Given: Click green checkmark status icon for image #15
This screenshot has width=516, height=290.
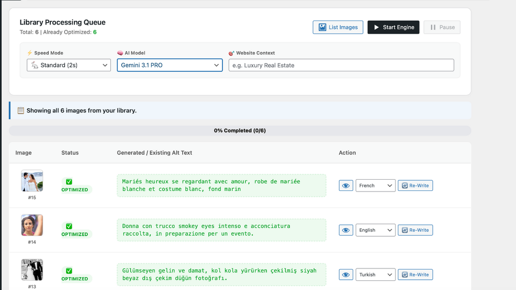Looking at the screenshot, I should coord(69,182).
